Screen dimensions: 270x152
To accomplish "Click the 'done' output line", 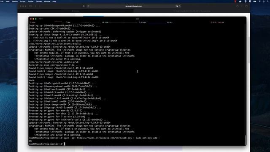I will (32, 80).
